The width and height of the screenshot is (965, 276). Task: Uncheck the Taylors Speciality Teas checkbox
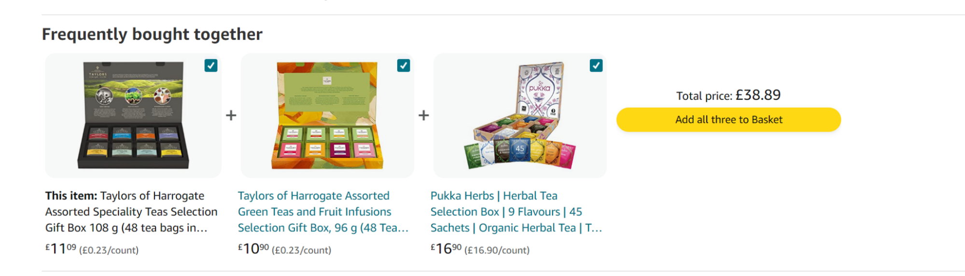[211, 66]
